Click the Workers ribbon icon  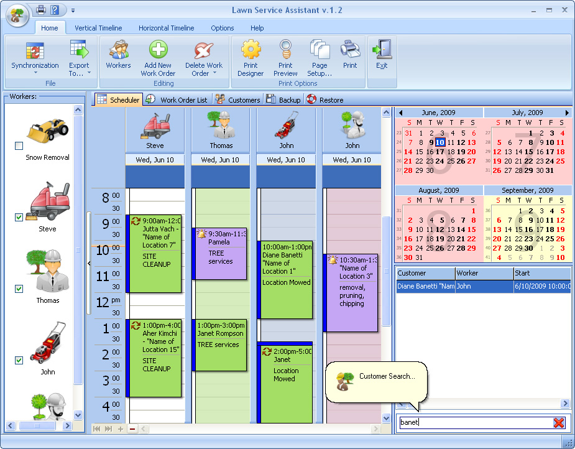(118, 50)
